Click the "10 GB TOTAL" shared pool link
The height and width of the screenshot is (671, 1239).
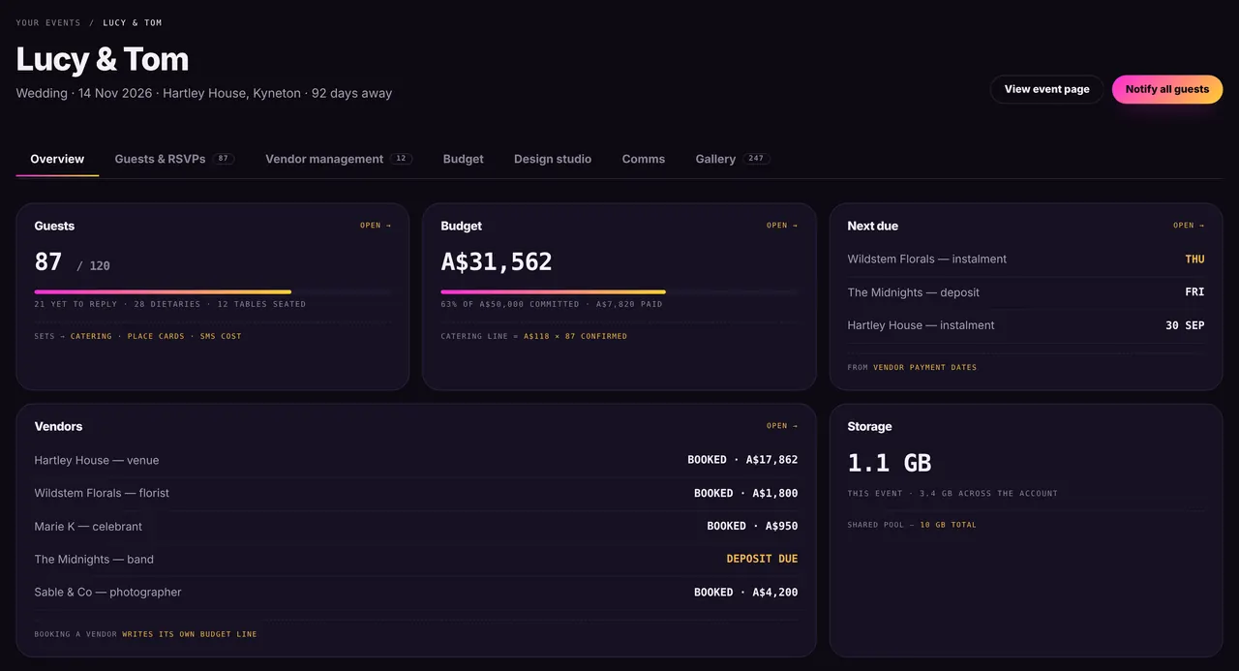949,525
